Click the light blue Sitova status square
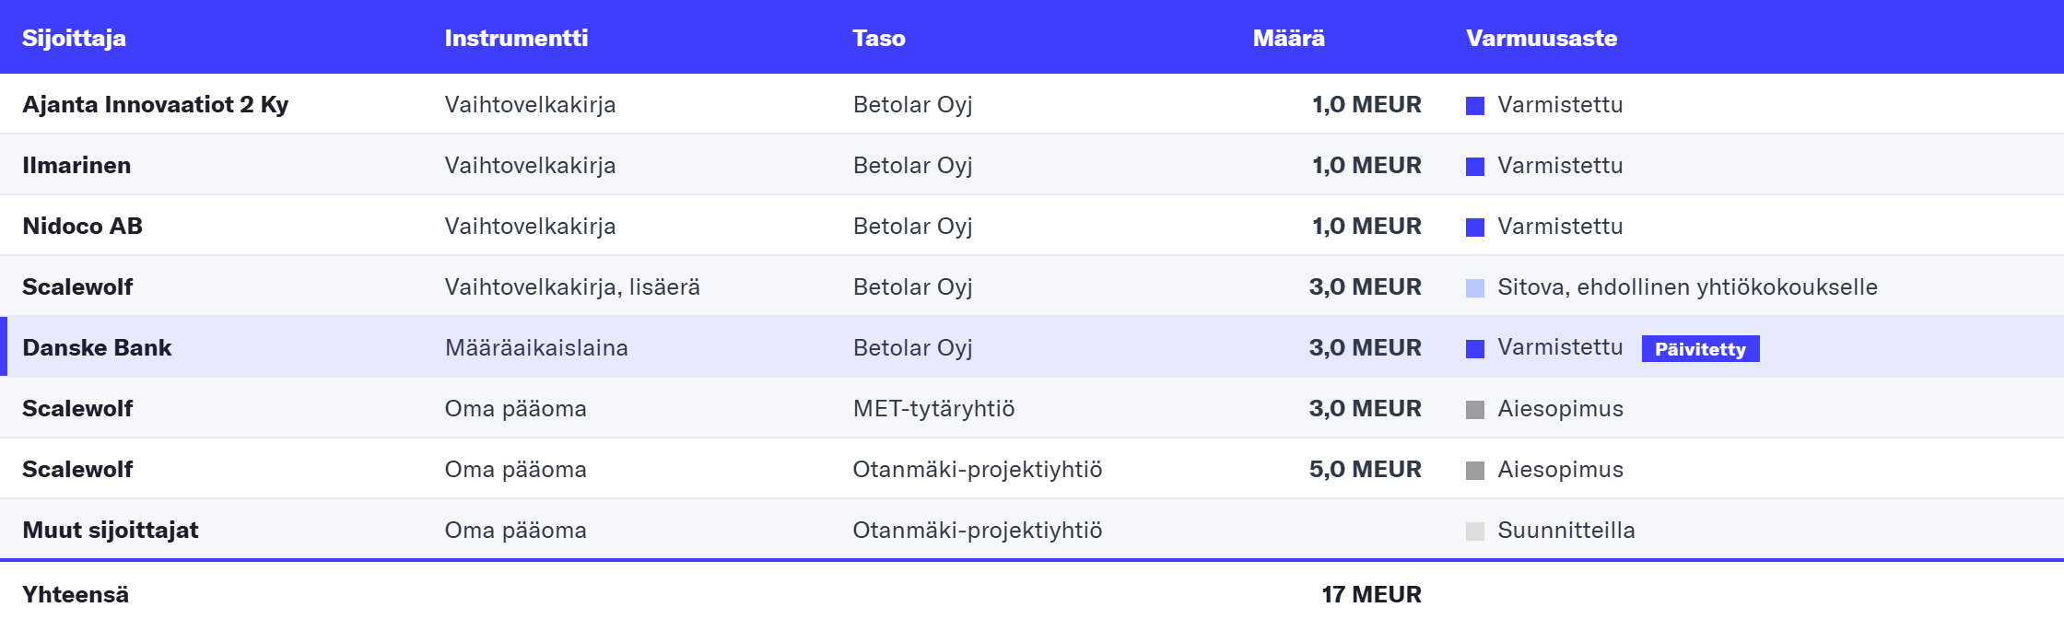This screenshot has height=619, width=2064. 1475,288
